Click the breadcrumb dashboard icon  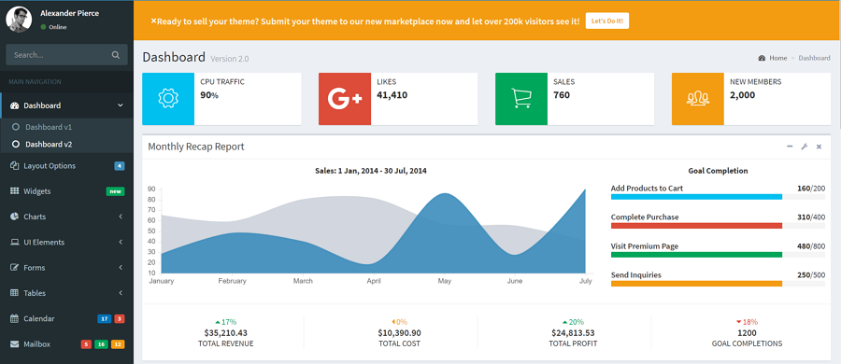[x=762, y=58]
